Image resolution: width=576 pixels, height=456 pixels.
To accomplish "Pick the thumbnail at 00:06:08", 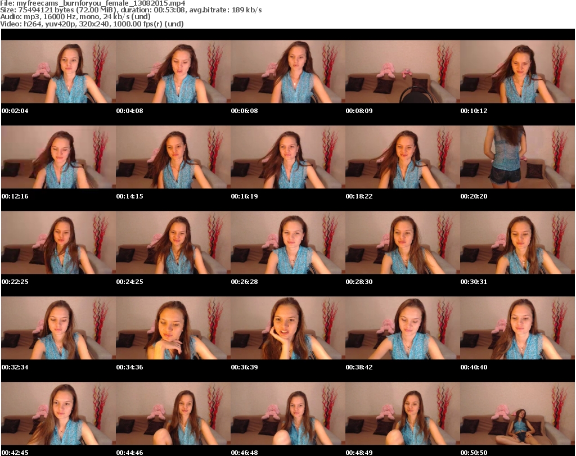I will pyautogui.click(x=287, y=71).
